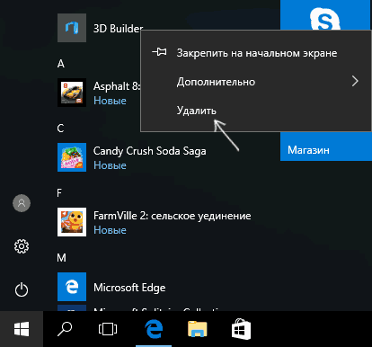Click the Asphalt 8 game icon
Viewport: 372px width, 347px height.
tap(72, 93)
